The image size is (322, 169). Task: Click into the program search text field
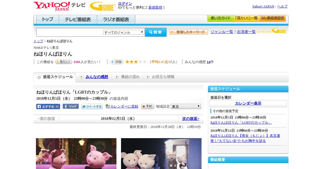coord(70,32)
